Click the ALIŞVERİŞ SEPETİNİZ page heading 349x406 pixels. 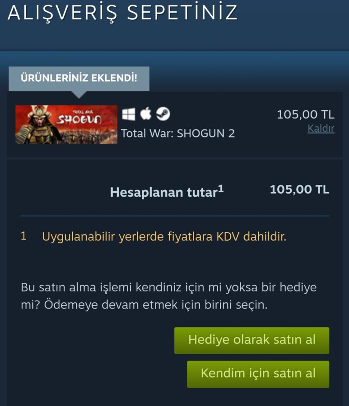point(122,13)
